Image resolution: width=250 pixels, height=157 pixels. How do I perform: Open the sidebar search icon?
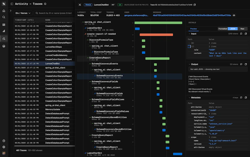pos(4,17)
